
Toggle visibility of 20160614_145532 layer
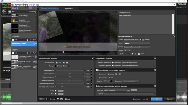coord(36,63)
